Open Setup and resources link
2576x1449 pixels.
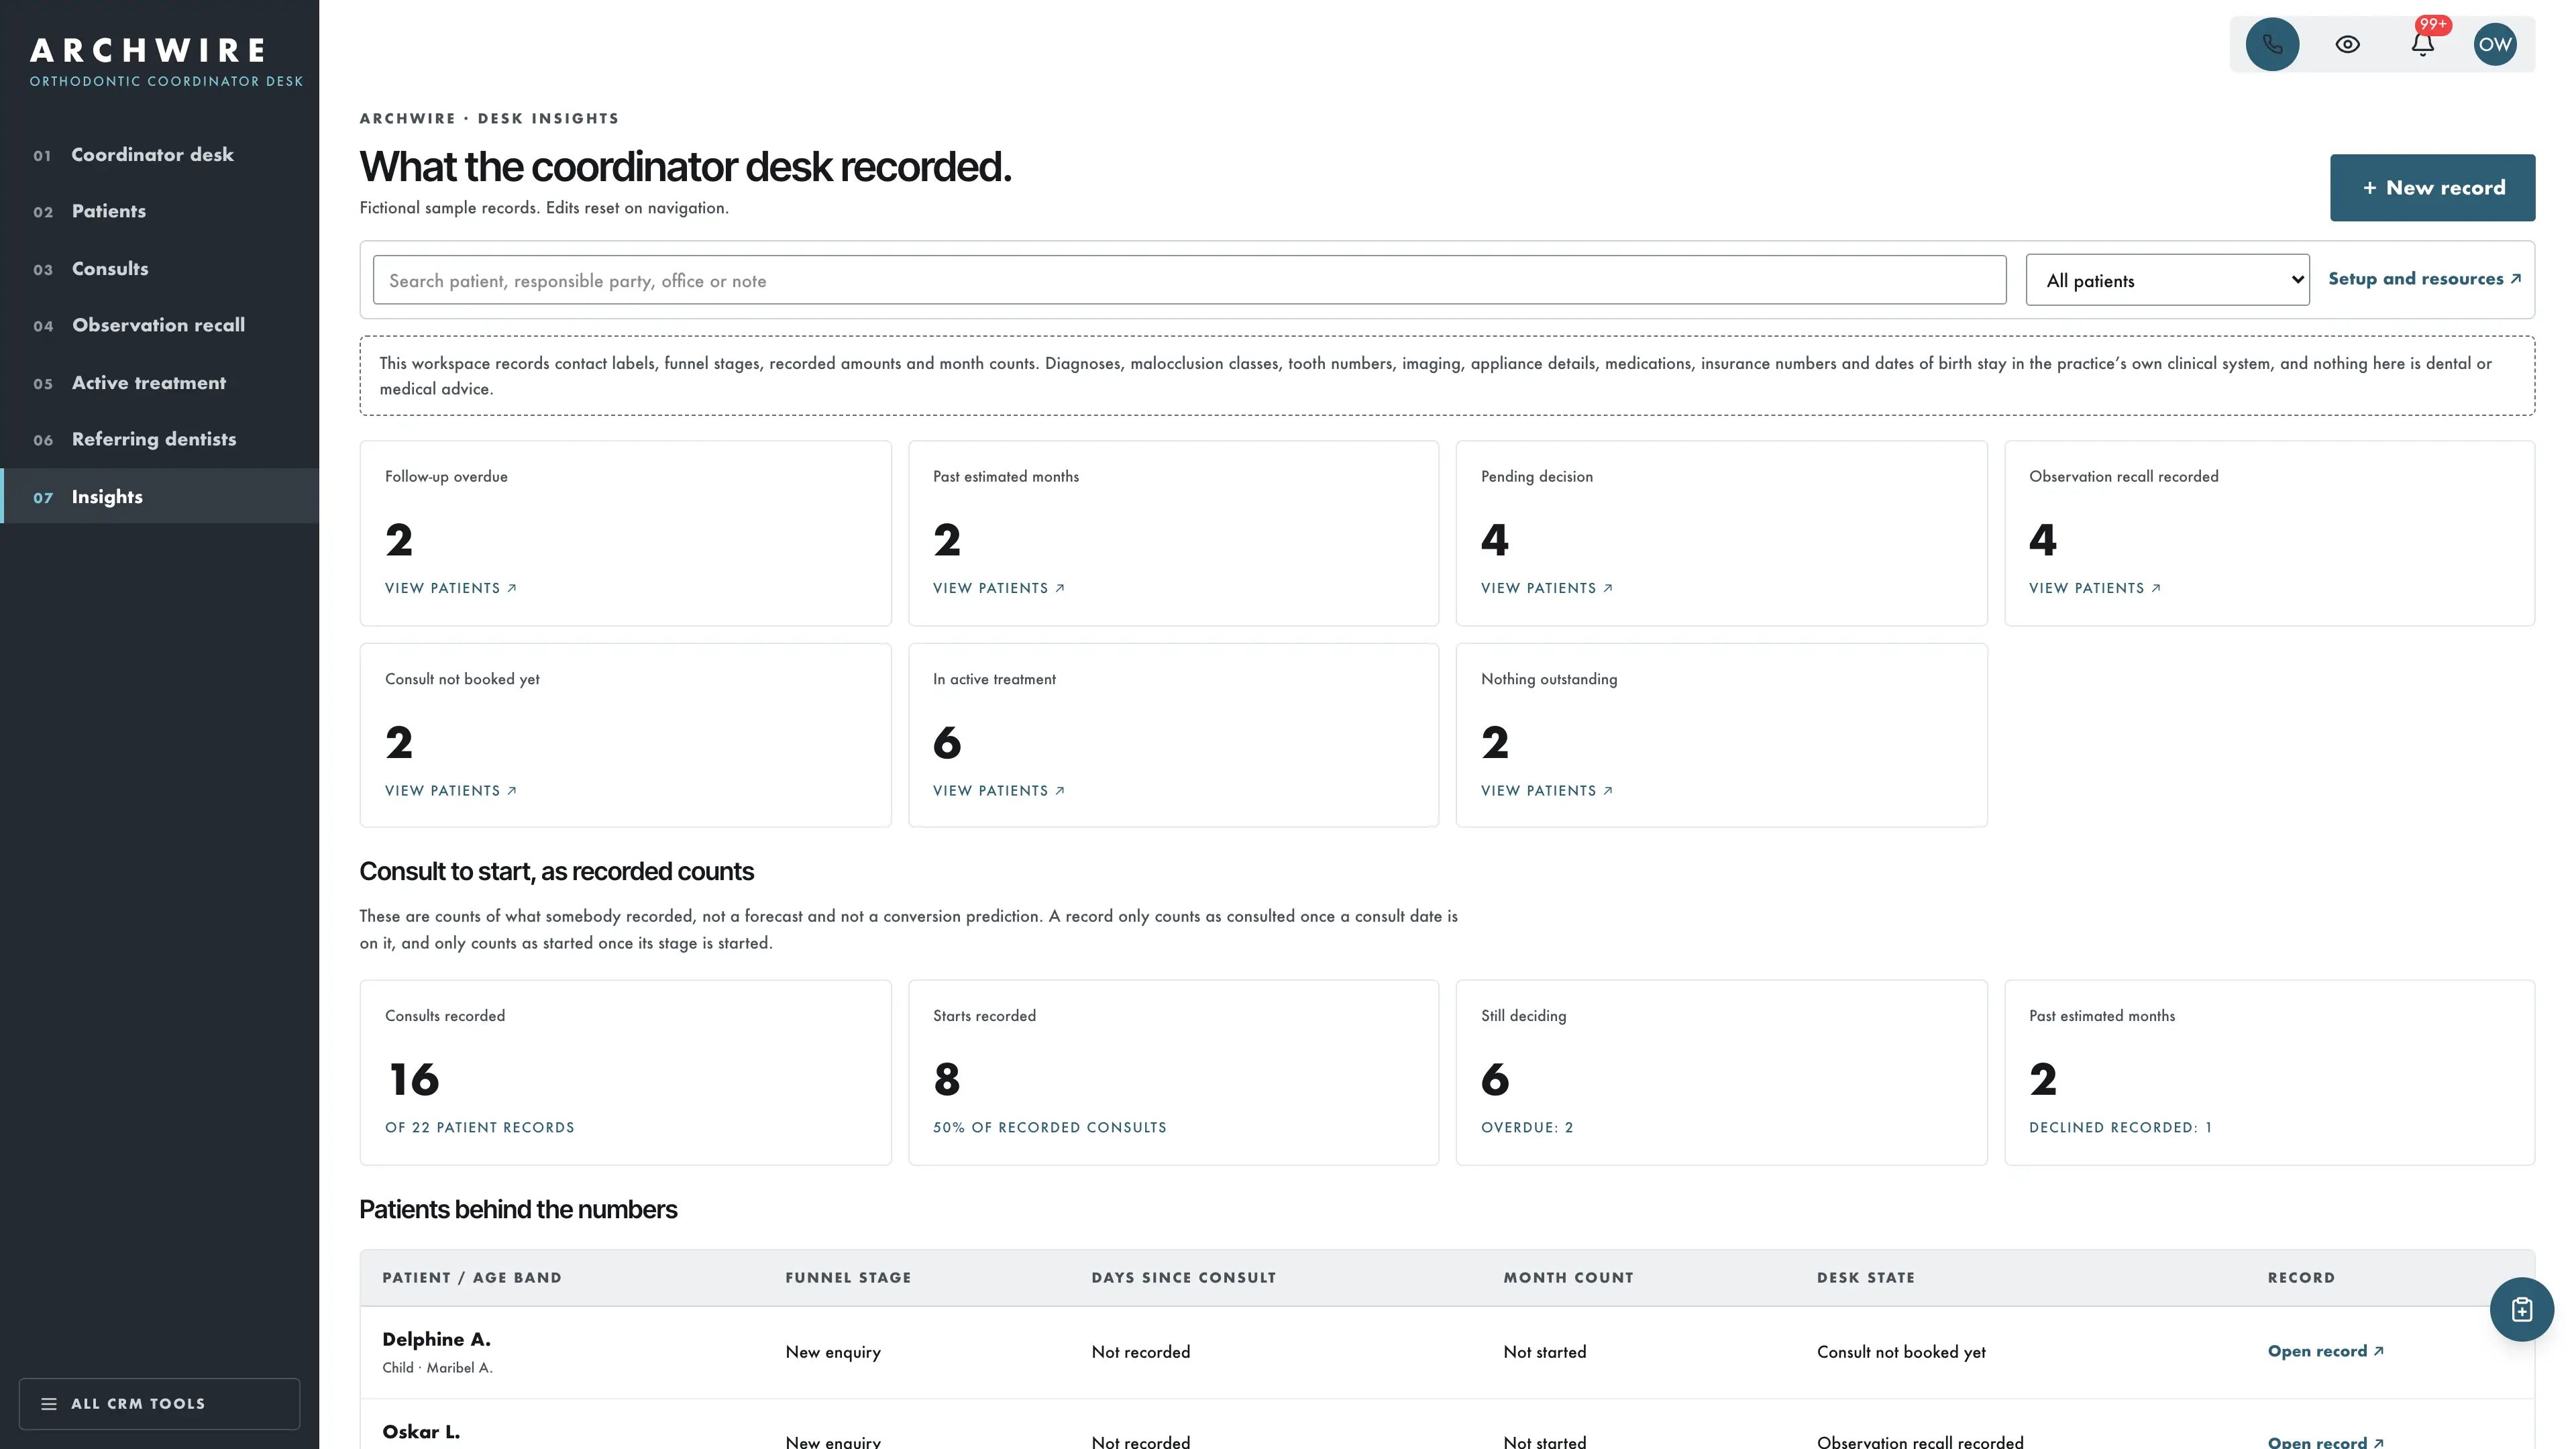pos(2424,279)
